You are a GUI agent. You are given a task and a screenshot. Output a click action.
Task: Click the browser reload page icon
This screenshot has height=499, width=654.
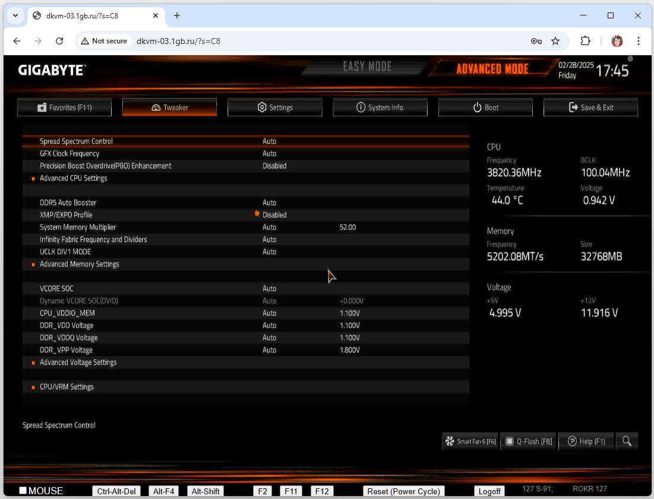click(x=59, y=41)
